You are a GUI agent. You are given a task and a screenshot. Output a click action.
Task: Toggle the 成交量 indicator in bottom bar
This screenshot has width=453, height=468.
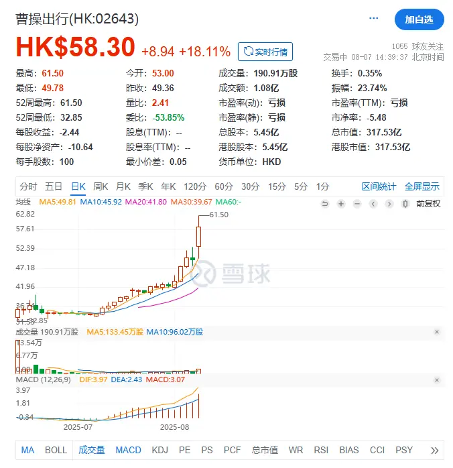pyautogui.click(x=92, y=450)
